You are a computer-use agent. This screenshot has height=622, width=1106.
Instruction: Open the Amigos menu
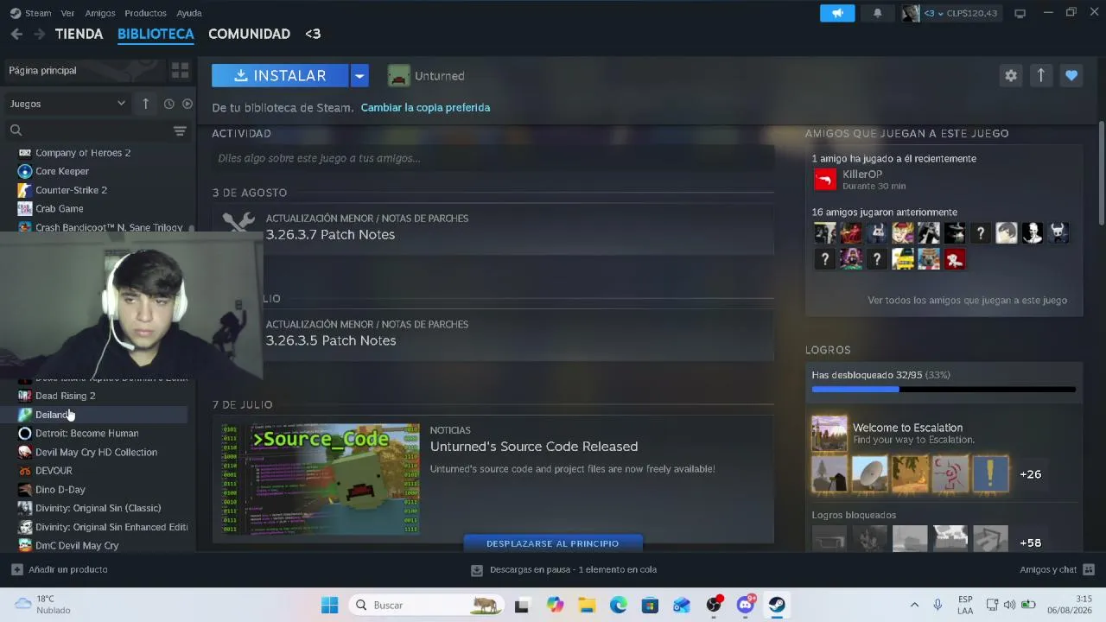coord(100,13)
